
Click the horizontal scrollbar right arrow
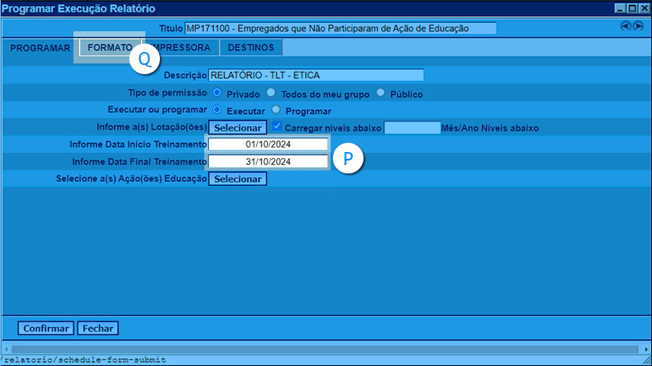645,349
